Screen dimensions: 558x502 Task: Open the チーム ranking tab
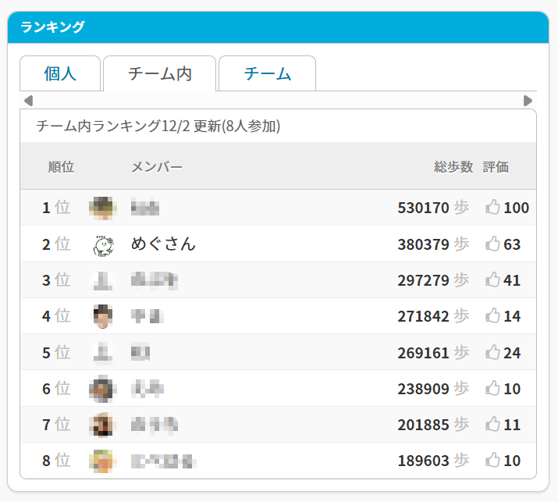click(x=267, y=74)
